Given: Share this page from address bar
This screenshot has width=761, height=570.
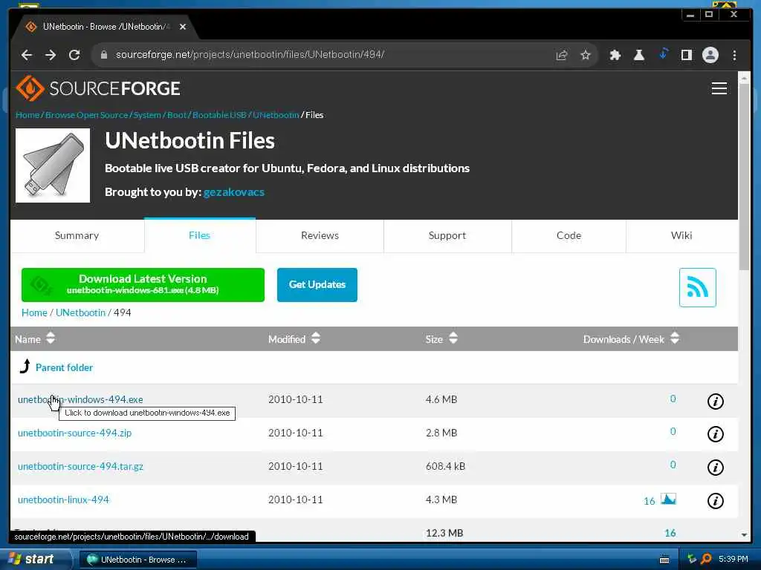Looking at the screenshot, I should coord(562,55).
